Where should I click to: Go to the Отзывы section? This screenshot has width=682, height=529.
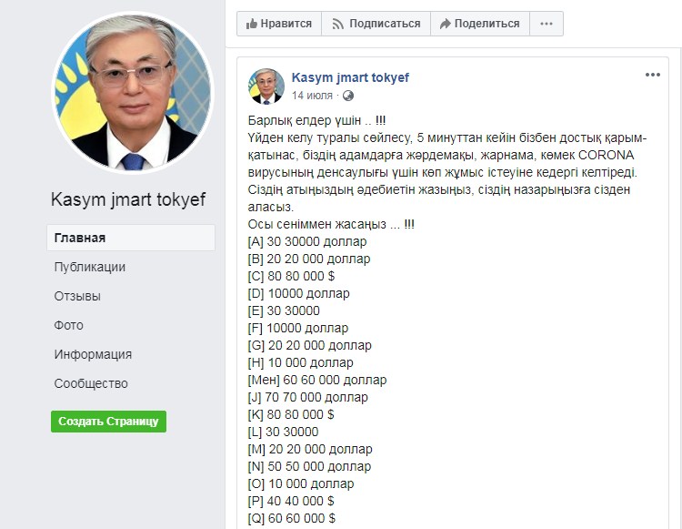pos(77,296)
